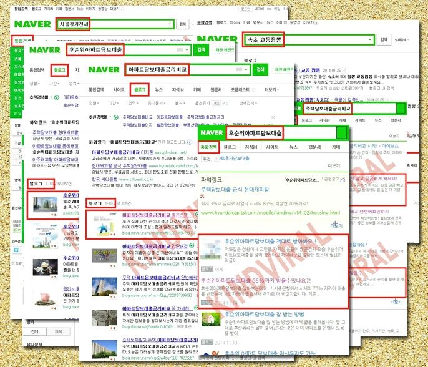Expand 상세검색 dropdown in 아파트담보대출금리비교 window
This screenshot has width=428, height=367.
pyautogui.click(x=248, y=103)
